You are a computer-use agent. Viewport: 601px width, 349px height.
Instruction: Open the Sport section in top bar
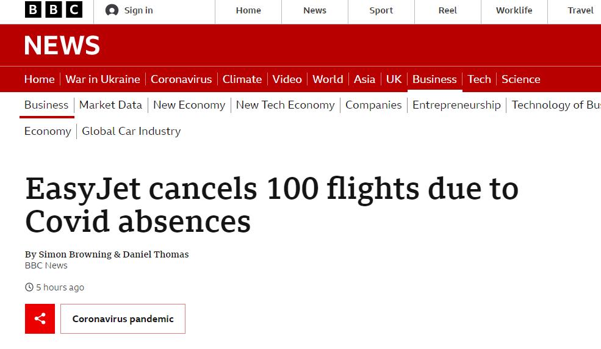381,10
